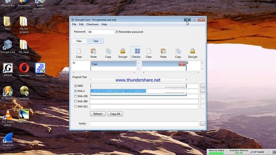276x155 pixels.
Task: Enable the SHA-512 checkbox
Action: 75,106
